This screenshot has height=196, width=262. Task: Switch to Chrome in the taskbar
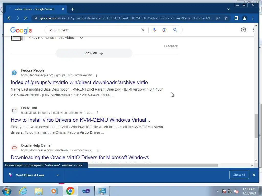[x=70, y=191]
